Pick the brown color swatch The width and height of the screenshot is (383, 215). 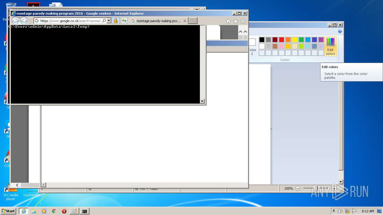pyautogui.click(x=275, y=46)
